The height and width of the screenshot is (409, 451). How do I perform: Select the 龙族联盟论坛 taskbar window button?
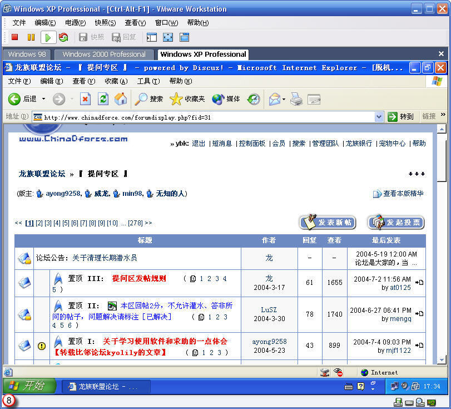click(106, 387)
